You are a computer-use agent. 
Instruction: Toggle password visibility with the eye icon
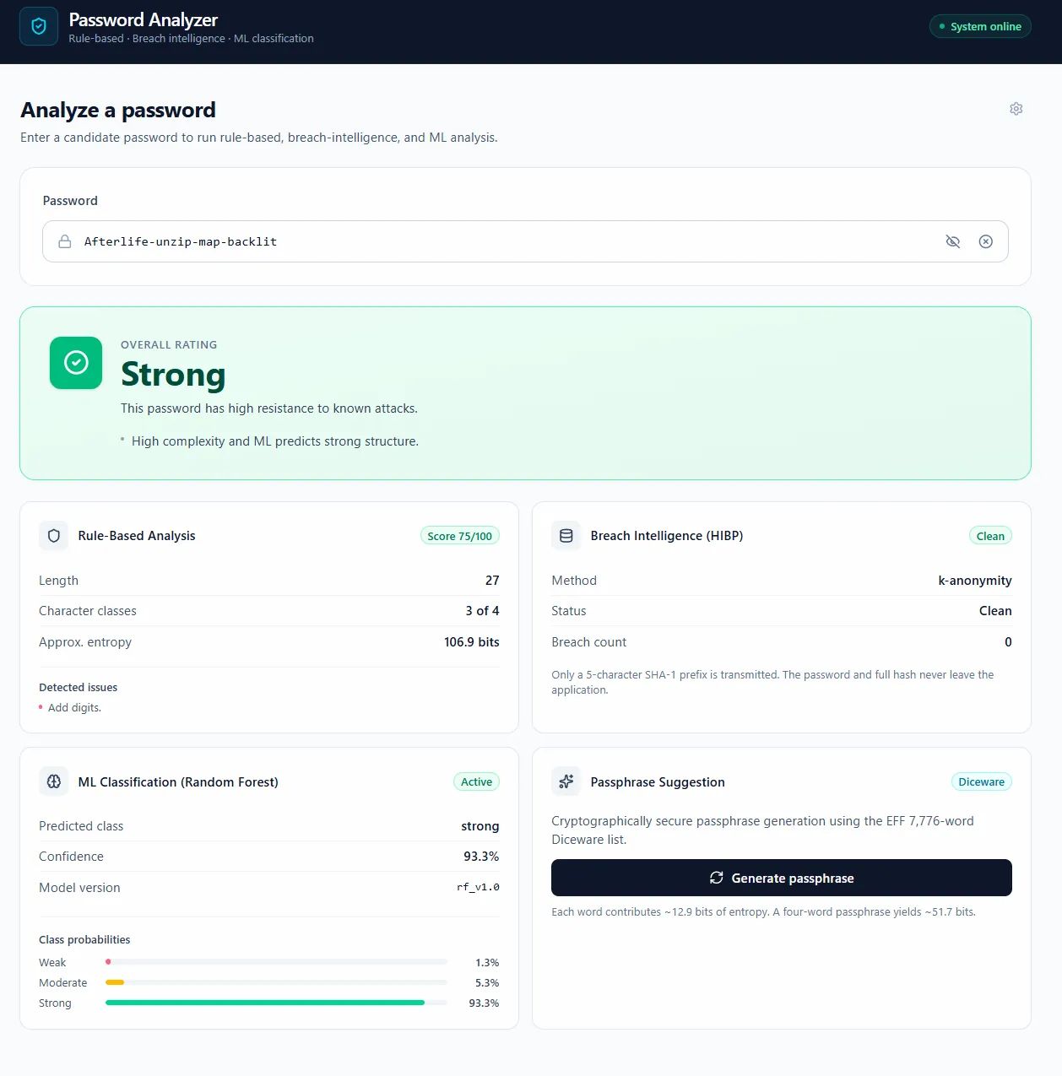(x=953, y=241)
